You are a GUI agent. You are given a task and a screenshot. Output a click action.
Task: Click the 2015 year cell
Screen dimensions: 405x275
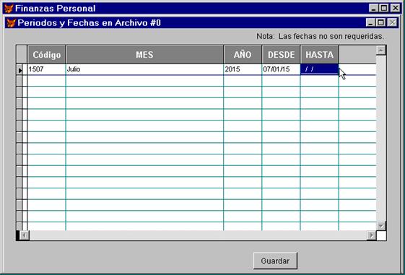pyautogui.click(x=243, y=69)
